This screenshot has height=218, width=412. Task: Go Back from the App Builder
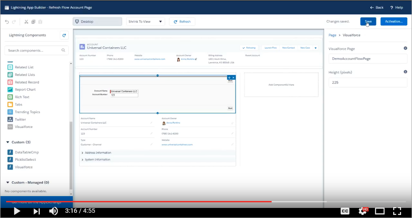377,7
